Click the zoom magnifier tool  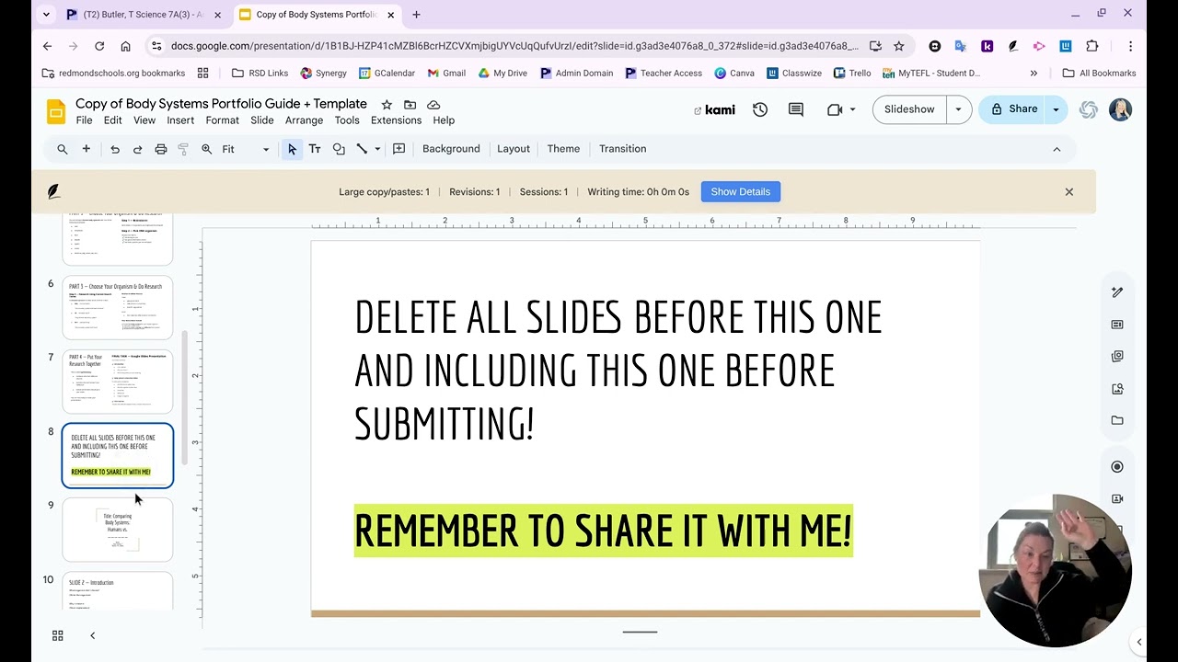point(207,149)
